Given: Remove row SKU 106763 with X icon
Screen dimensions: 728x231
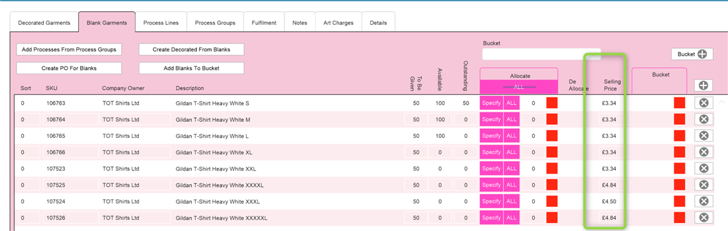Looking at the screenshot, I should tap(704, 103).
